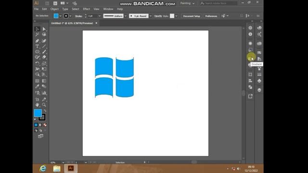Image resolution: width=308 pixels, height=173 pixels.
Task: Select the Selection tool arrow
Action: (x=37, y=29)
